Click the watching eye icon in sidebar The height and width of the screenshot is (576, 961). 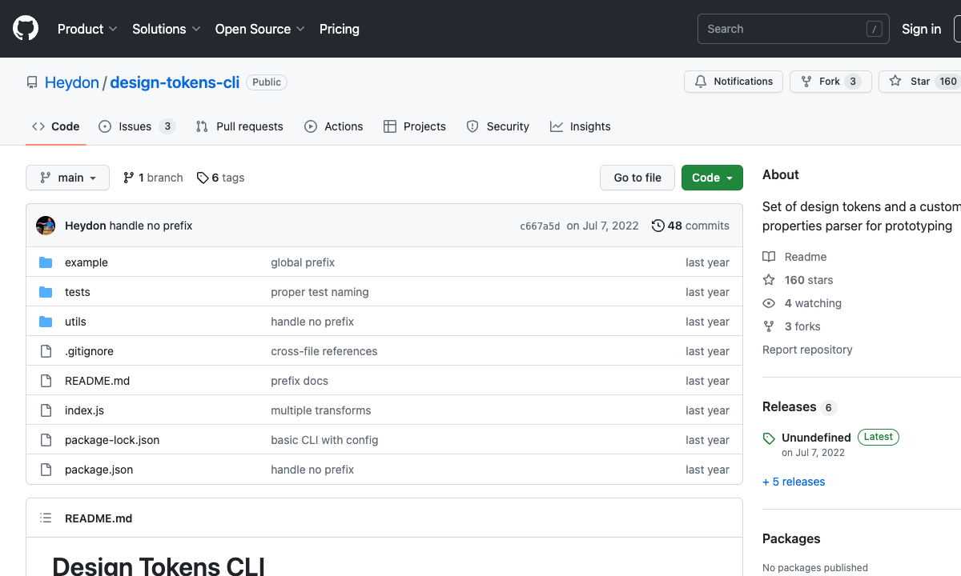pyautogui.click(x=768, y=302)
